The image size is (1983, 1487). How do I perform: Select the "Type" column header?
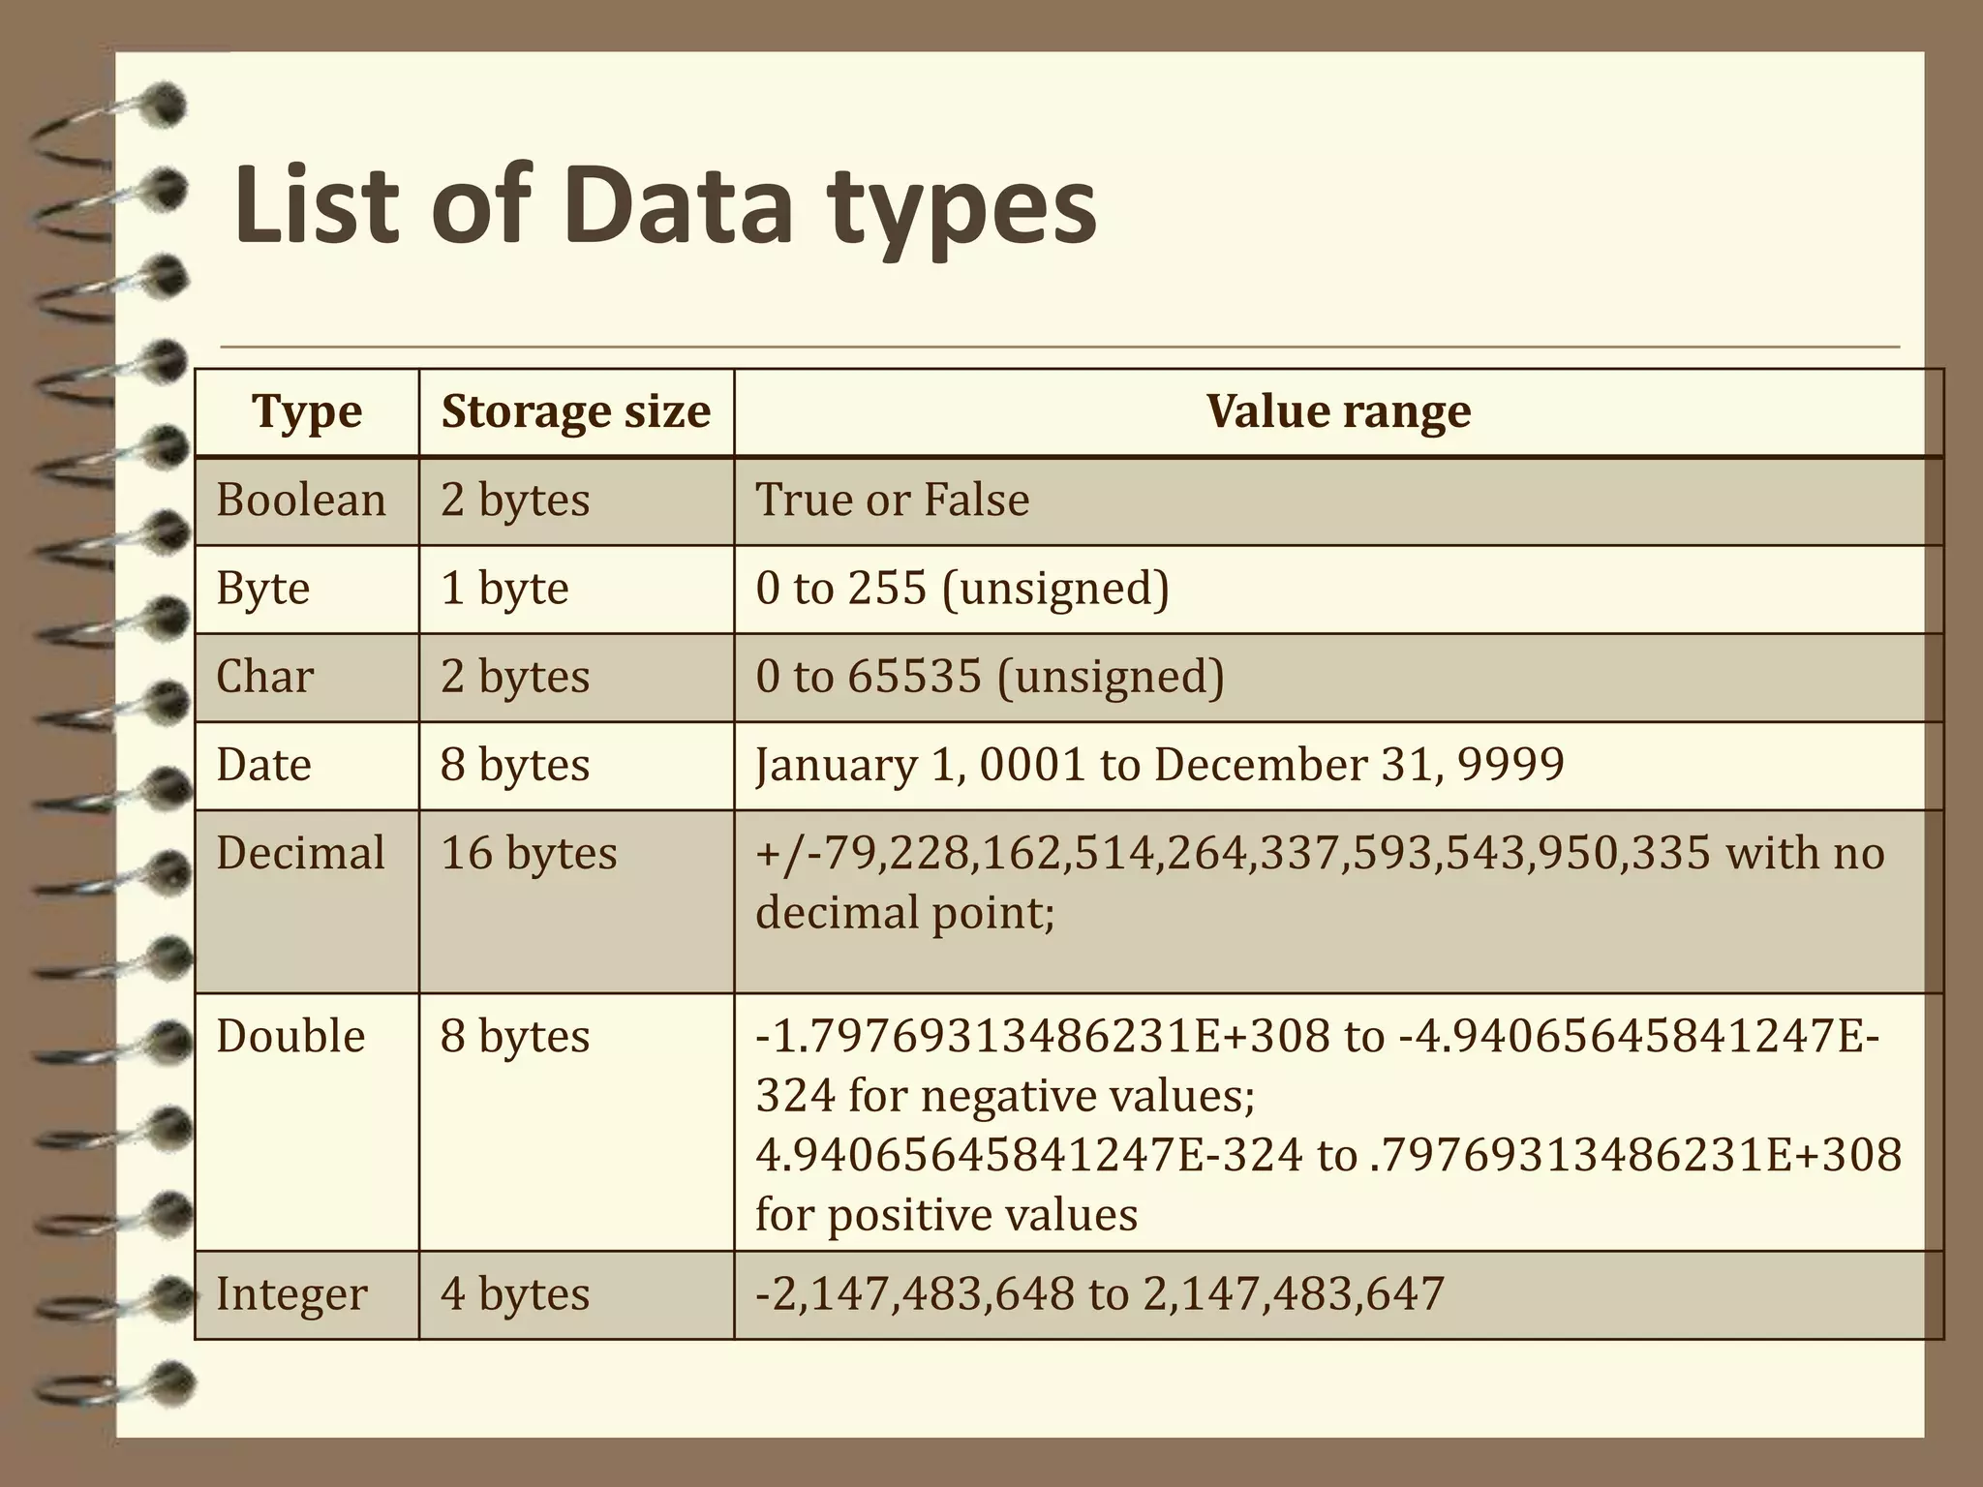point(307,411)
